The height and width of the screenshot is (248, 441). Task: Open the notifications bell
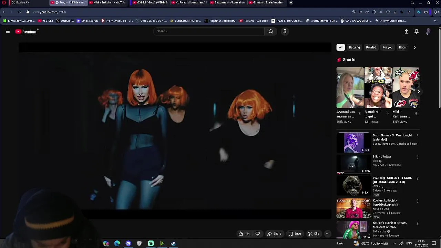pyautogui.click(x=417, y=31)
